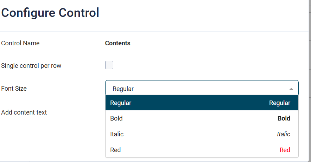Toggle the Single control per row checkbox
The image size is (311, 162).
(109, 65)
